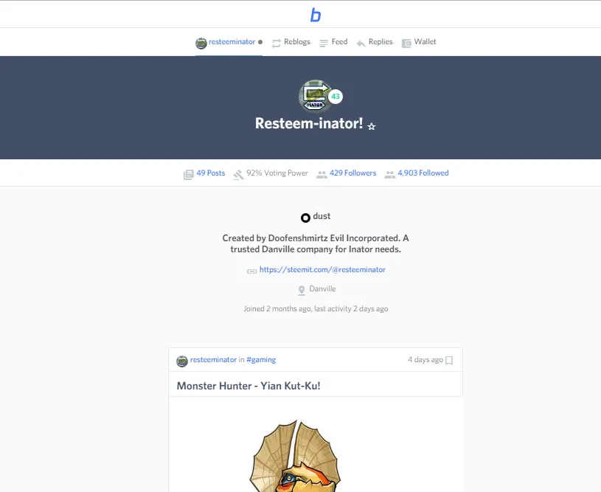This screenshot has height=492, width=601.
Task: Click the Feed lines icon
Action: pyautogui.click(x=324, y=44)
